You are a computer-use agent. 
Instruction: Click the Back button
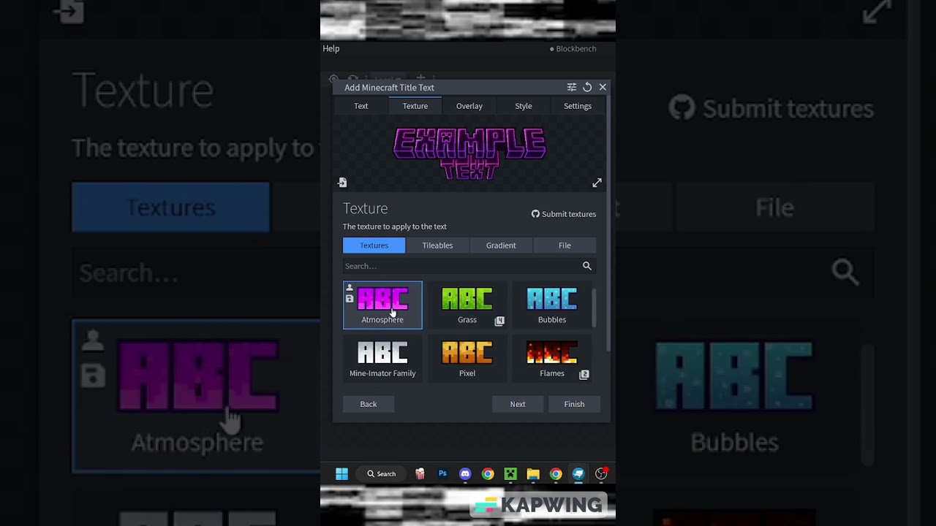pyautogui.click(x=369, y=404)
